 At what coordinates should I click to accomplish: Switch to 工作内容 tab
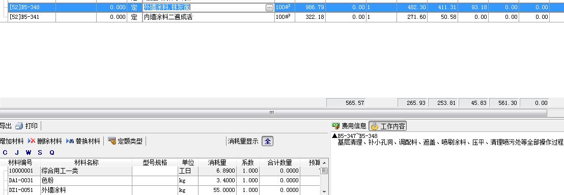click(x=388, y=126)
